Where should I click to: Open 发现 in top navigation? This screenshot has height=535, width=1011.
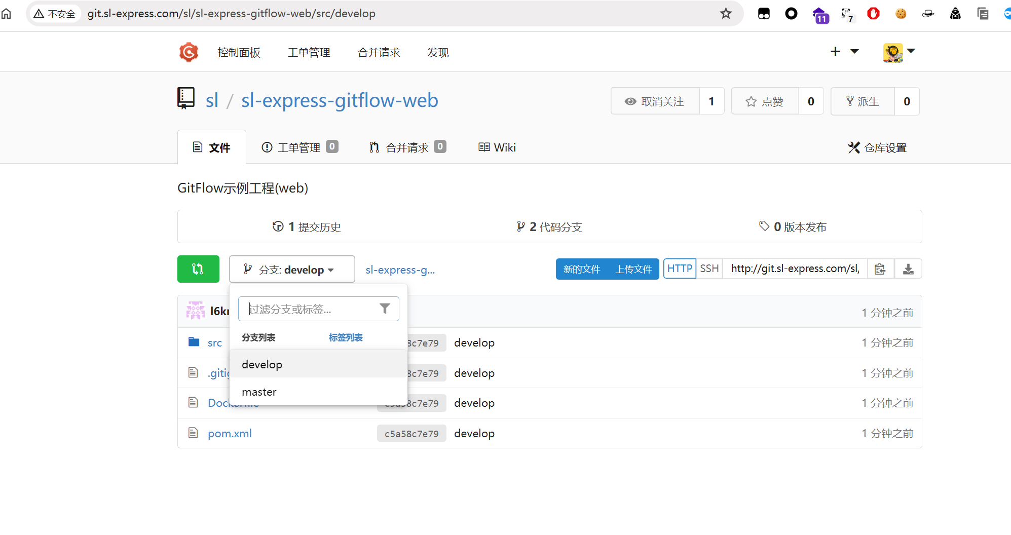[x=438, y=52]
